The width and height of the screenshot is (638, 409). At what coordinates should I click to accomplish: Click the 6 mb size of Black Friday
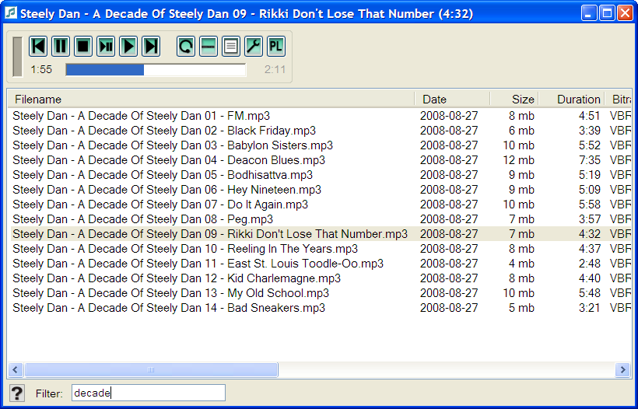tap(521, 131)
